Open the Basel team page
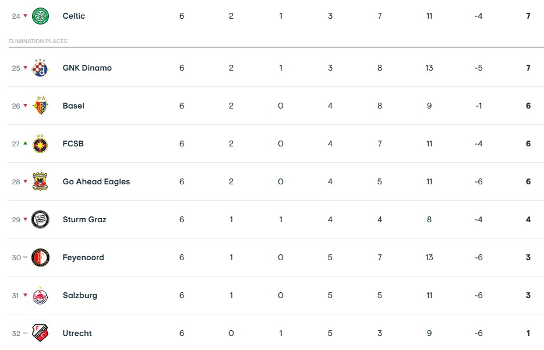 (x=73, y=106)
